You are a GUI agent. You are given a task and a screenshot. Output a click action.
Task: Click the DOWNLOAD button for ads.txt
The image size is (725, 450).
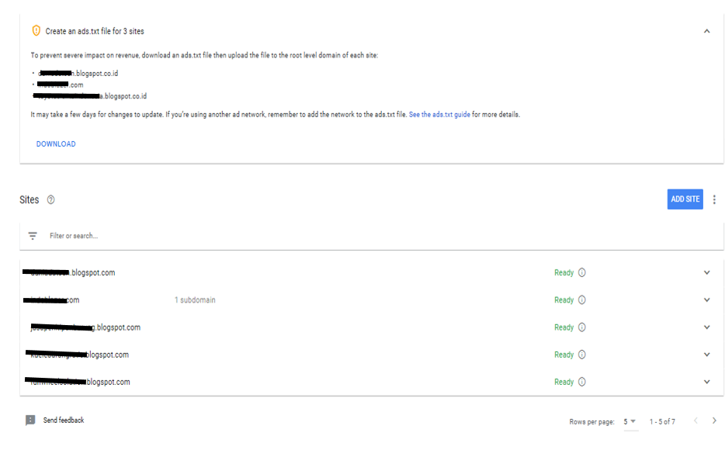click(x=56, y=144)
